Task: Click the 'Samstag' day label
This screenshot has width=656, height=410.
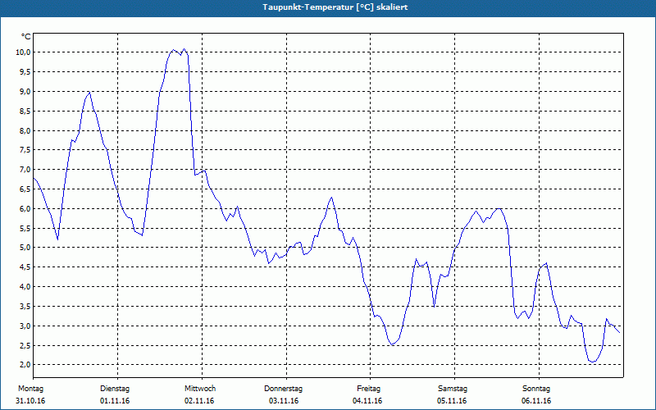Action: tap(453, 389)
